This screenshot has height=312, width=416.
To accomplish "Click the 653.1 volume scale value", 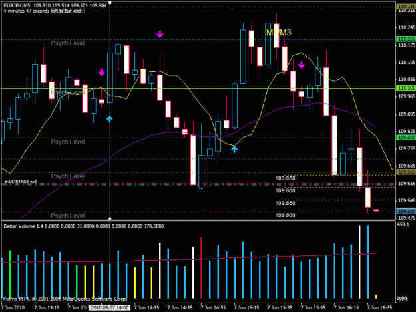I will [403, 225].
